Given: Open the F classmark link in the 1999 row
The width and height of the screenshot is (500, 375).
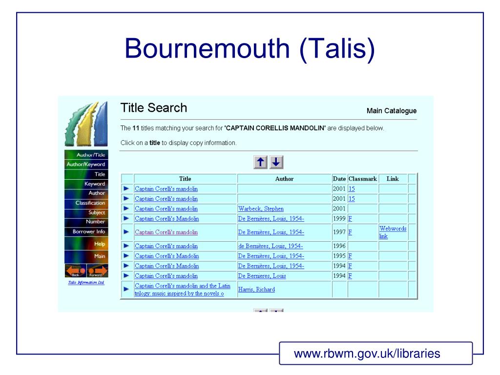Looking at the screenshot, I should 350,219.
